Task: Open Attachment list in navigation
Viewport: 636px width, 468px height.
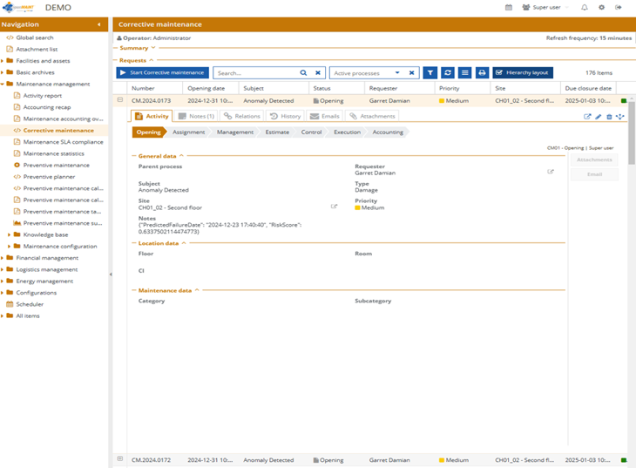Action: tap(37, 49)
